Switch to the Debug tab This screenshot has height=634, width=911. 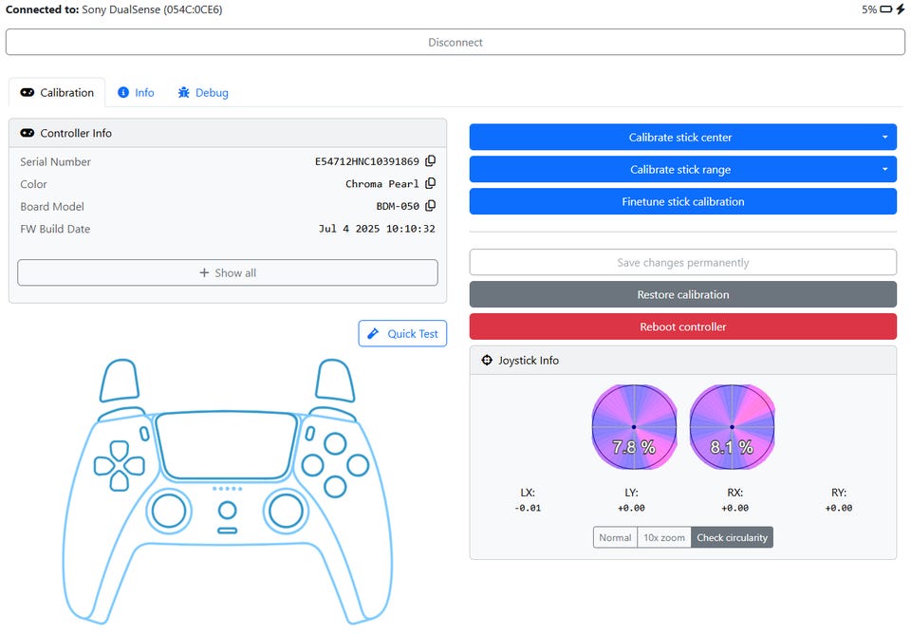[x=203, y=92]
